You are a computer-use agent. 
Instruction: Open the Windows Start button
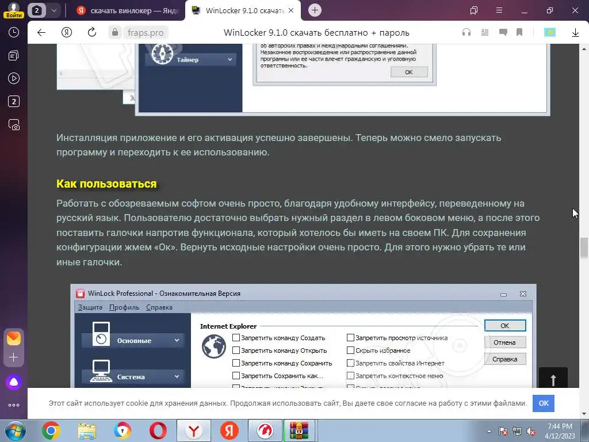[x=14, y=430]
